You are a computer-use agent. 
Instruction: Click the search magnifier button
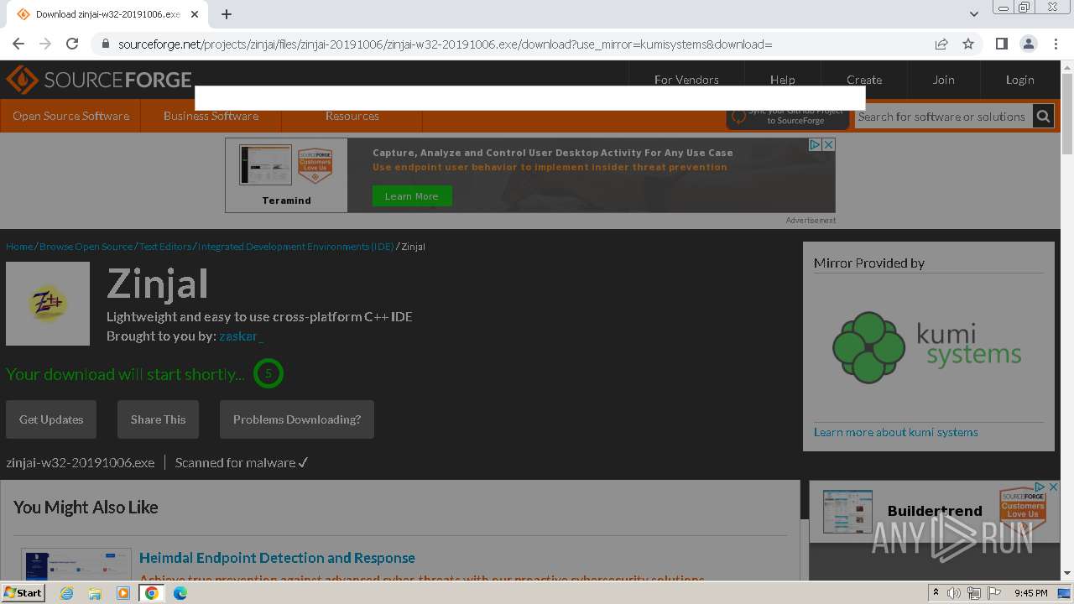1043,117
